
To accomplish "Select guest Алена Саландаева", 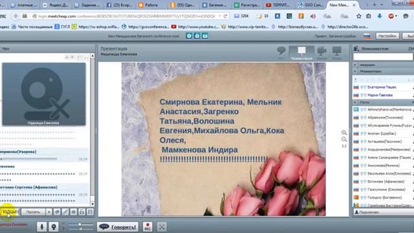I will (389, 157).
